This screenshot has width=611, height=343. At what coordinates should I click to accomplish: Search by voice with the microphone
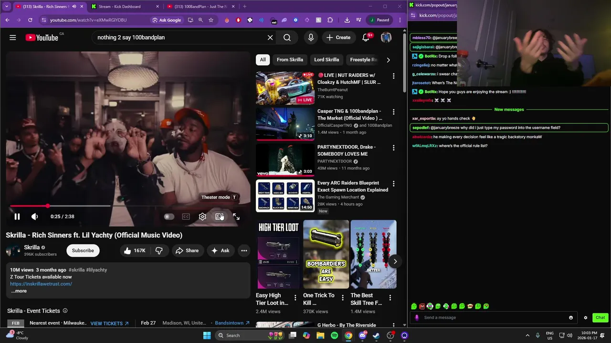311,37
